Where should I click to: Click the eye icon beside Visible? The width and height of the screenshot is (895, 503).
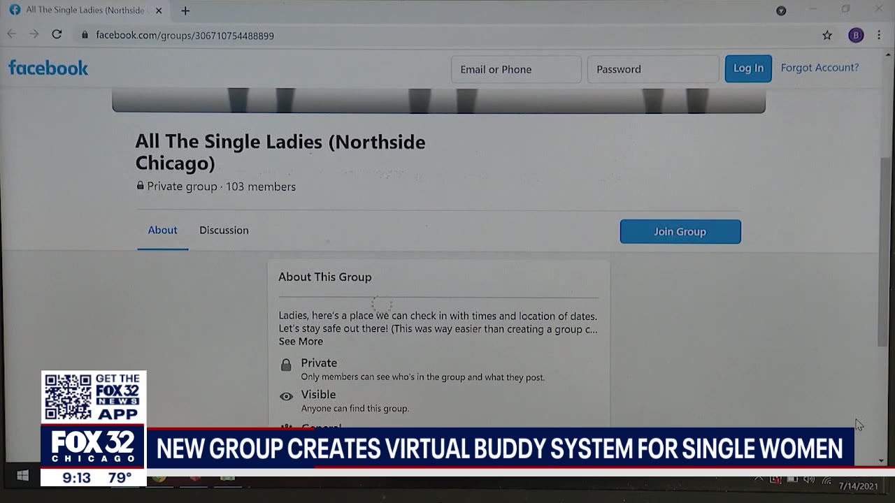[286, 396]
